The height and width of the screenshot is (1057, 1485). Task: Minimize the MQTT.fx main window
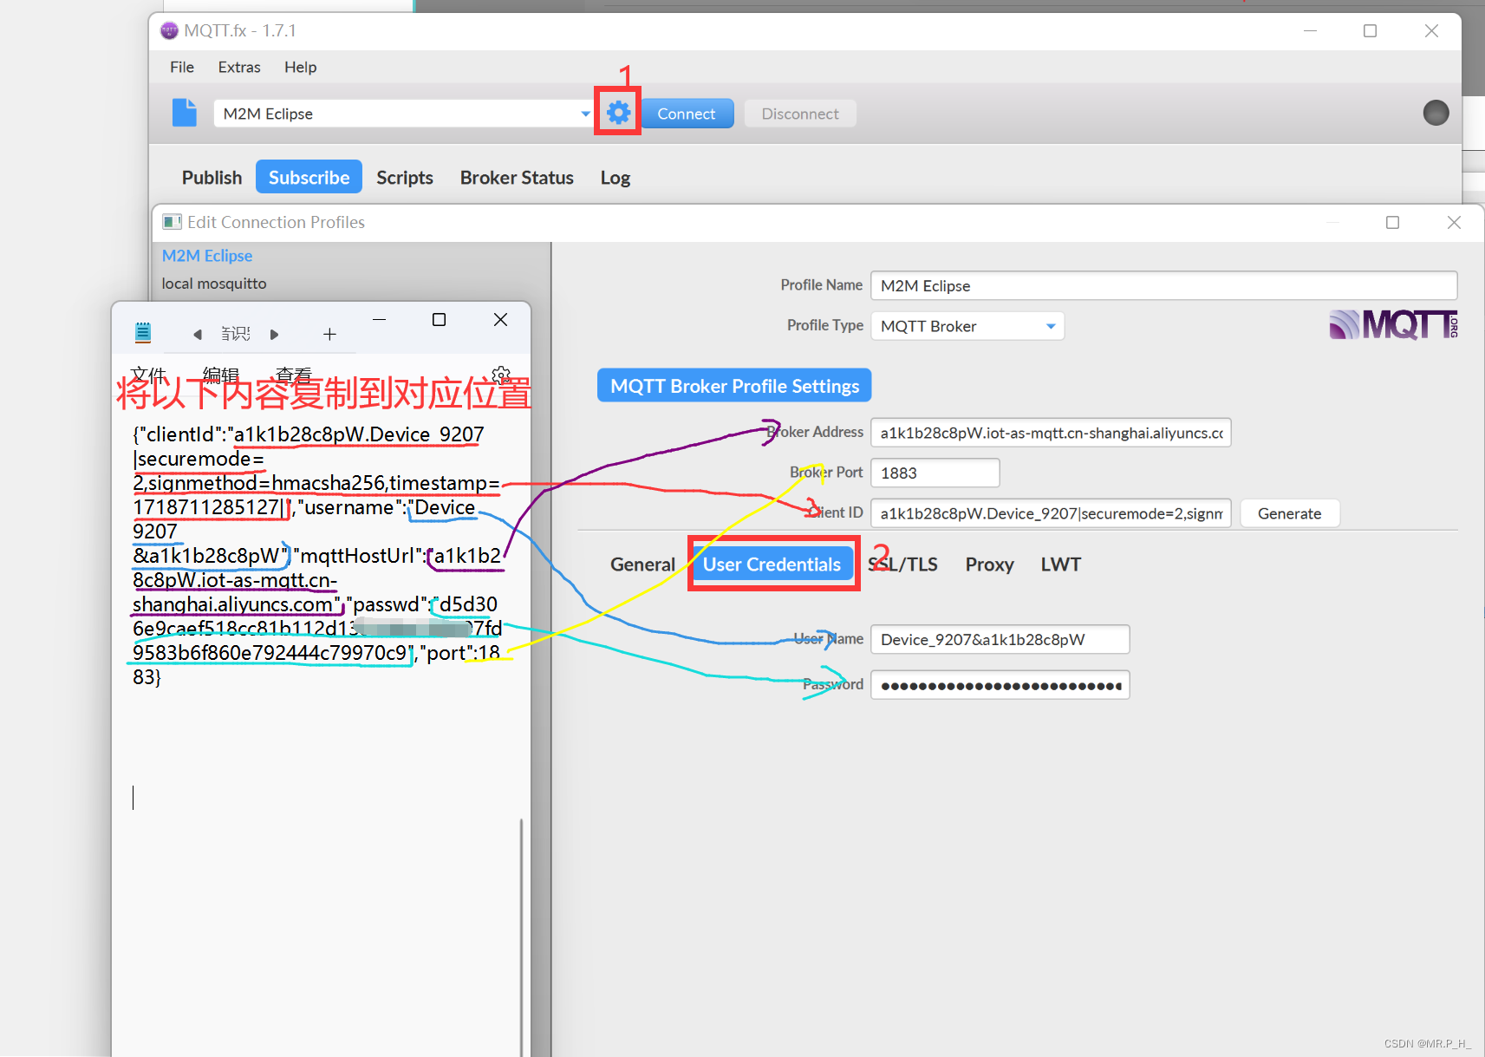pos(1310,31)
